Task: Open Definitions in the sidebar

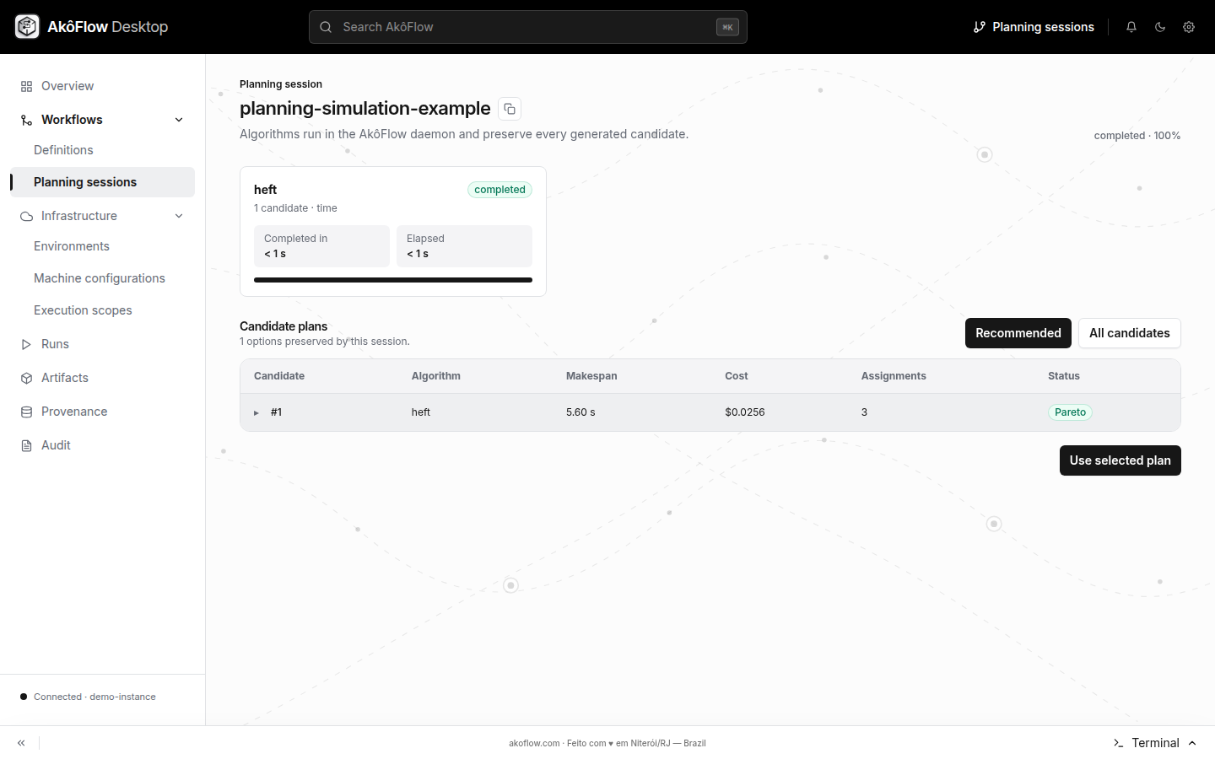Action: coord(63,150)
